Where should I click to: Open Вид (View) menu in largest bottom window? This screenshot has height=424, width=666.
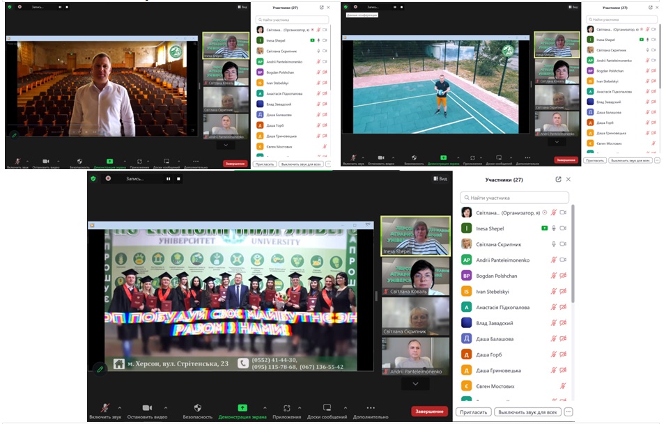click(440, 179)
